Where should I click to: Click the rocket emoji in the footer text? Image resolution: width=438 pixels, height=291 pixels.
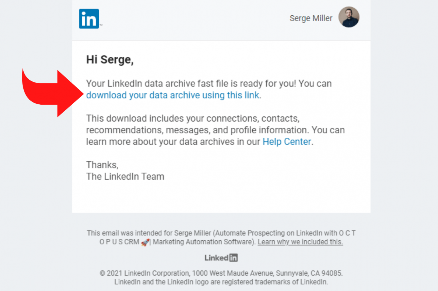click(x=146, y=242)
